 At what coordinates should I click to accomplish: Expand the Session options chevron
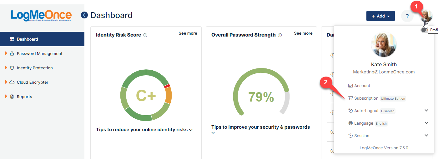coord(426,135)
